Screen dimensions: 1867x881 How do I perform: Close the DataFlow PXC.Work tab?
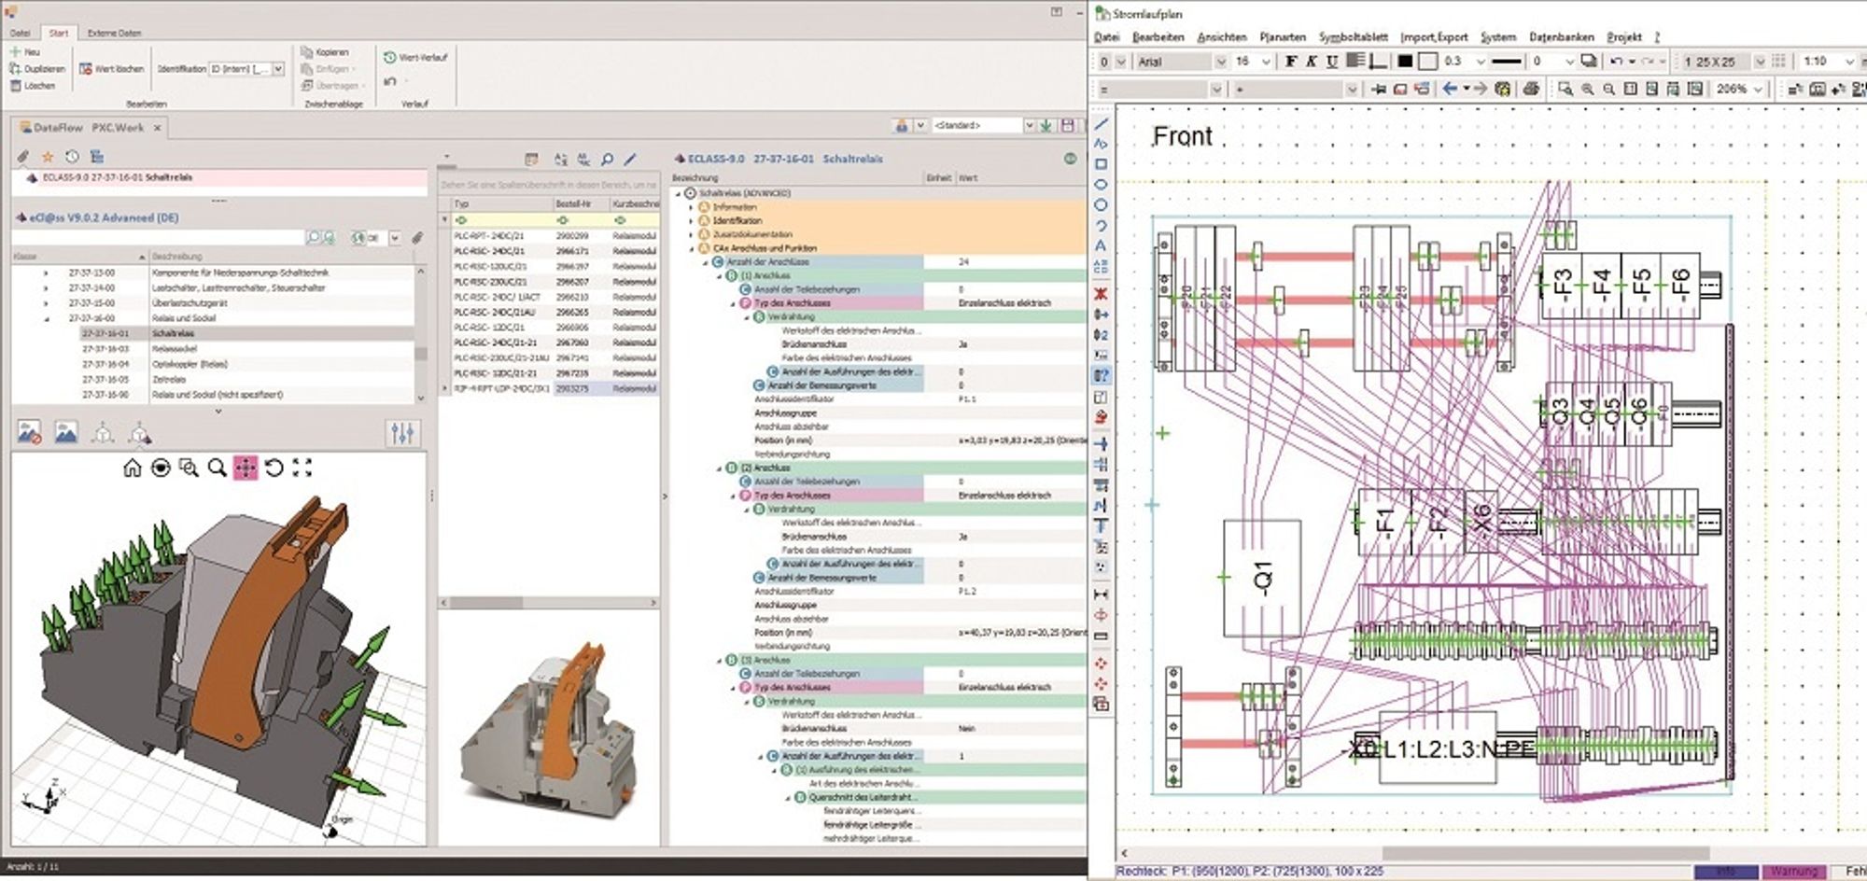pyautogui.click(x=157, y=128)
